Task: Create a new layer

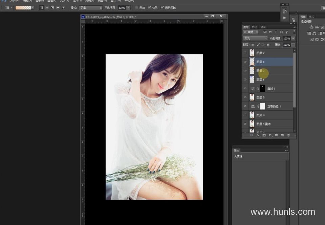Action: (282, 135)
